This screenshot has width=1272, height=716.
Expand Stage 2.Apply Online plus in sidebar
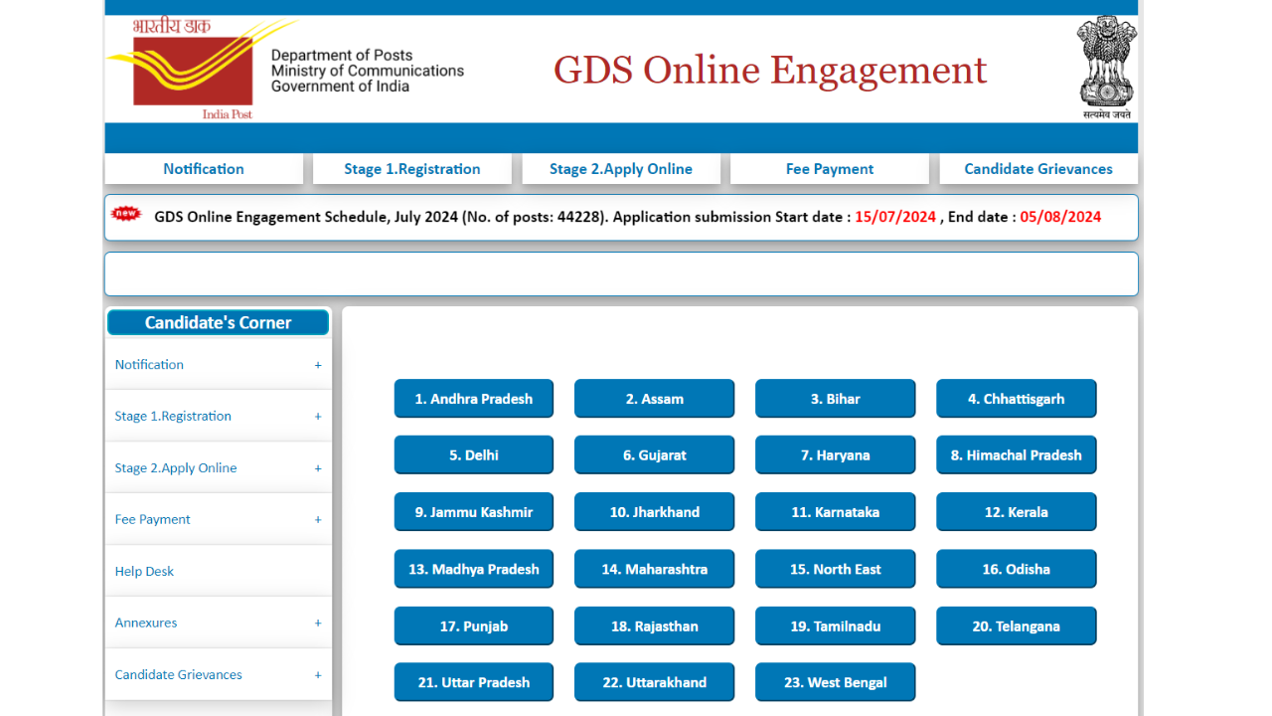[318, 468]
